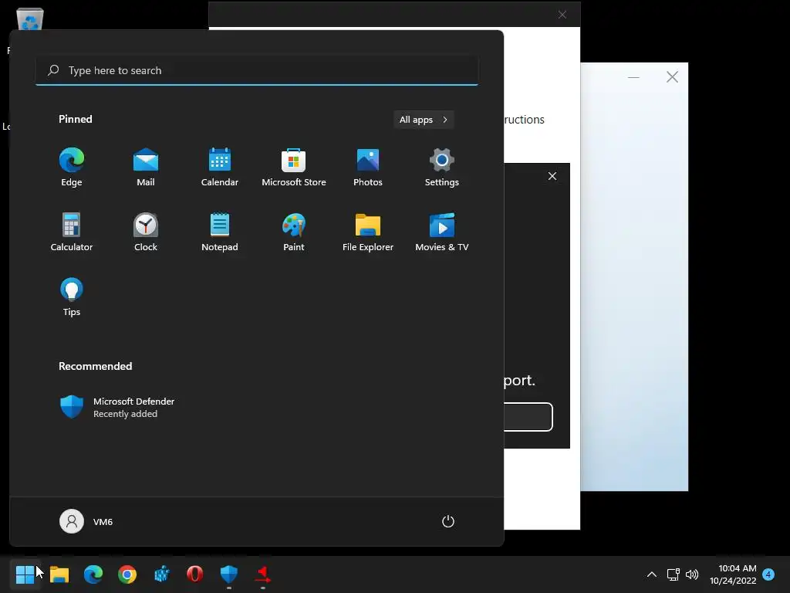Image resolution: width=790 pixels, height=593 pixels.
Task: Open the VM6 user account menu
Action: pos(86,521)
